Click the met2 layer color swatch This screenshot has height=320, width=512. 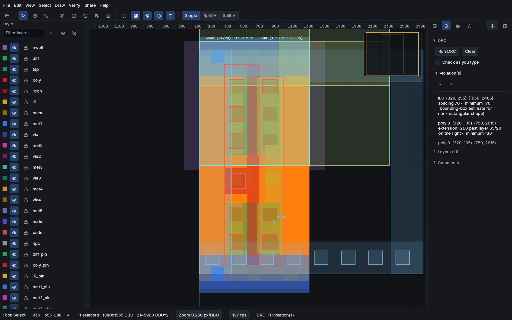pyautogui.click(x=5, y=145)
